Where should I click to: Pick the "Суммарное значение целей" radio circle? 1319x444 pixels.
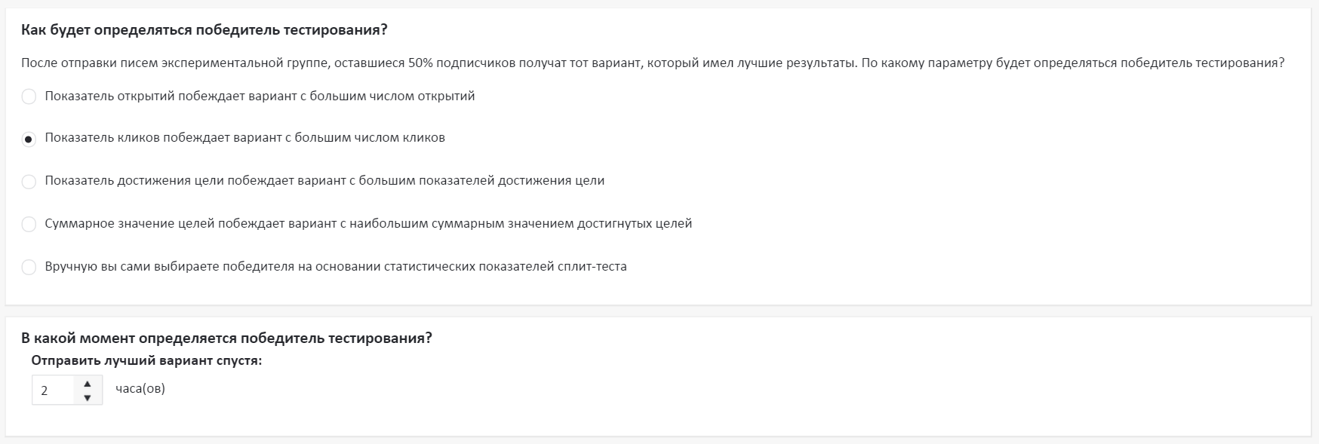[29, 224]
